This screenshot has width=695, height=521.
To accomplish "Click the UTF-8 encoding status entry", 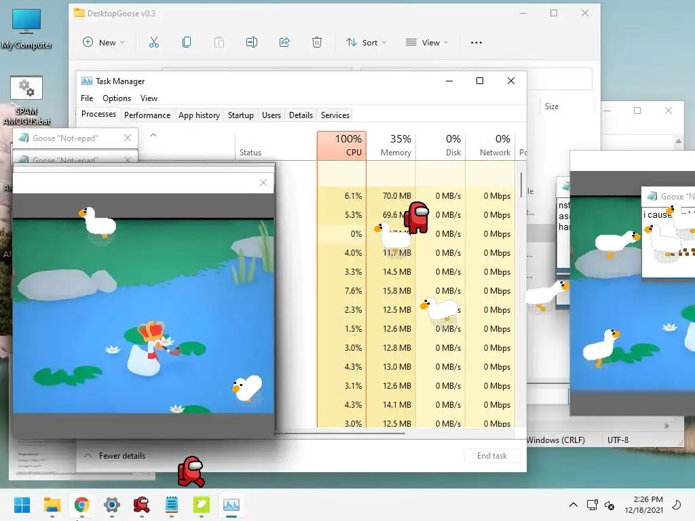I will coord(618,440).
